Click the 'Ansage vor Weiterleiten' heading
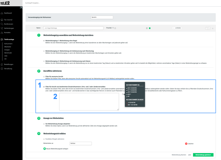Viewport: 221px width, 160px height. (x=53, y=118)
